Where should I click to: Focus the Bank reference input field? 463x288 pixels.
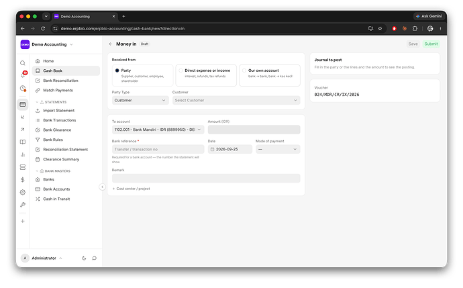click(158, 149)
